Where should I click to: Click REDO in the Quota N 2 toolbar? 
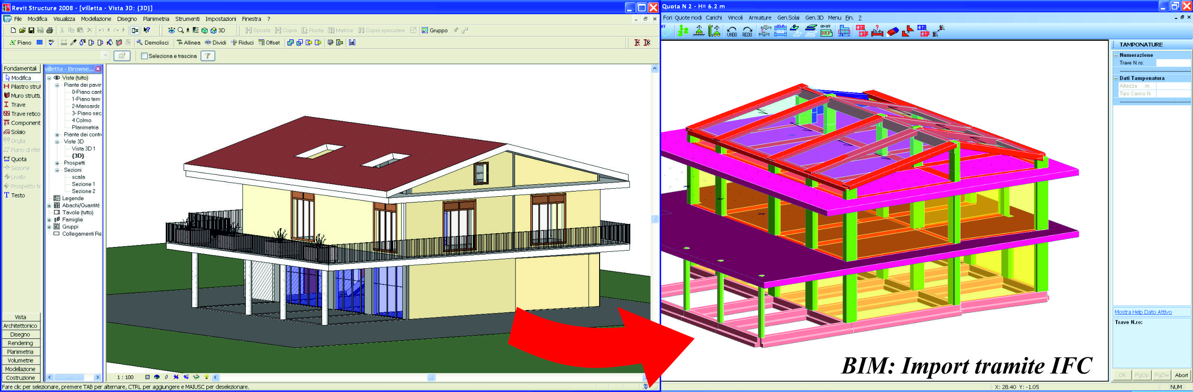[747, 31]
